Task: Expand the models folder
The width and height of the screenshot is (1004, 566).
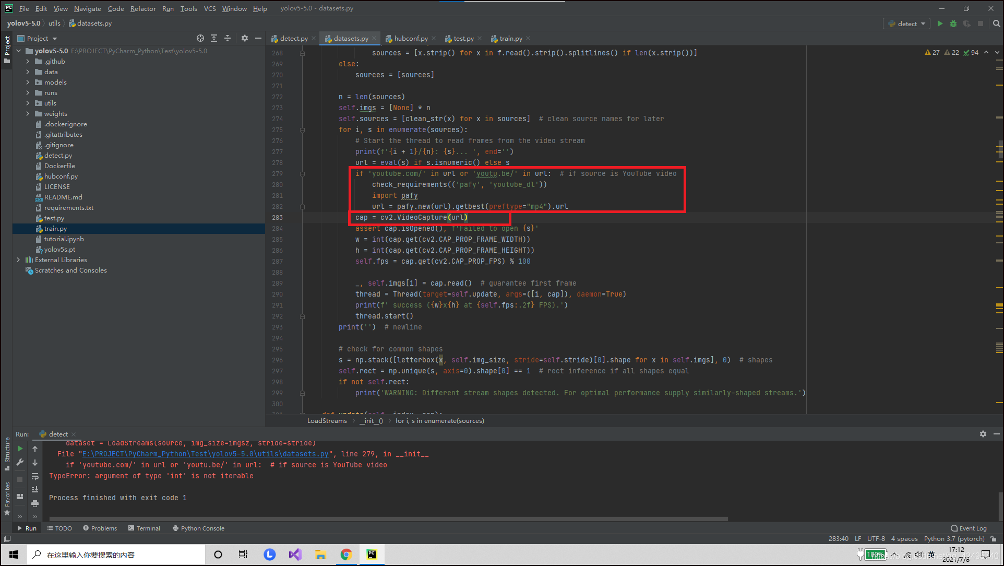Action: [28, 82]
